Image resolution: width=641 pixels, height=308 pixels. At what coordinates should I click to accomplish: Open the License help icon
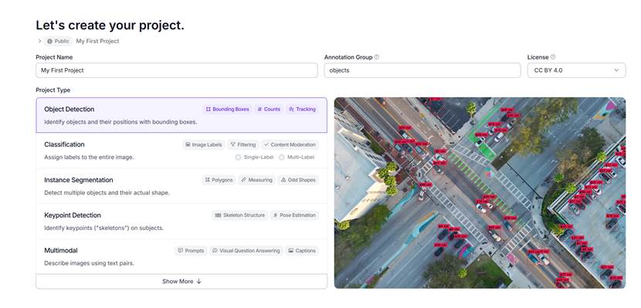click(x=553, y=57)
